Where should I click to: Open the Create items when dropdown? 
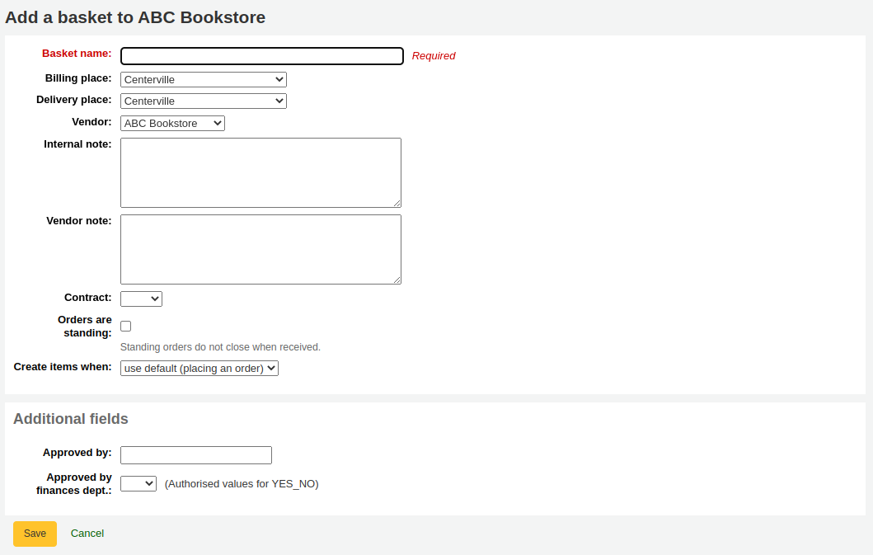tap(199, 368)
